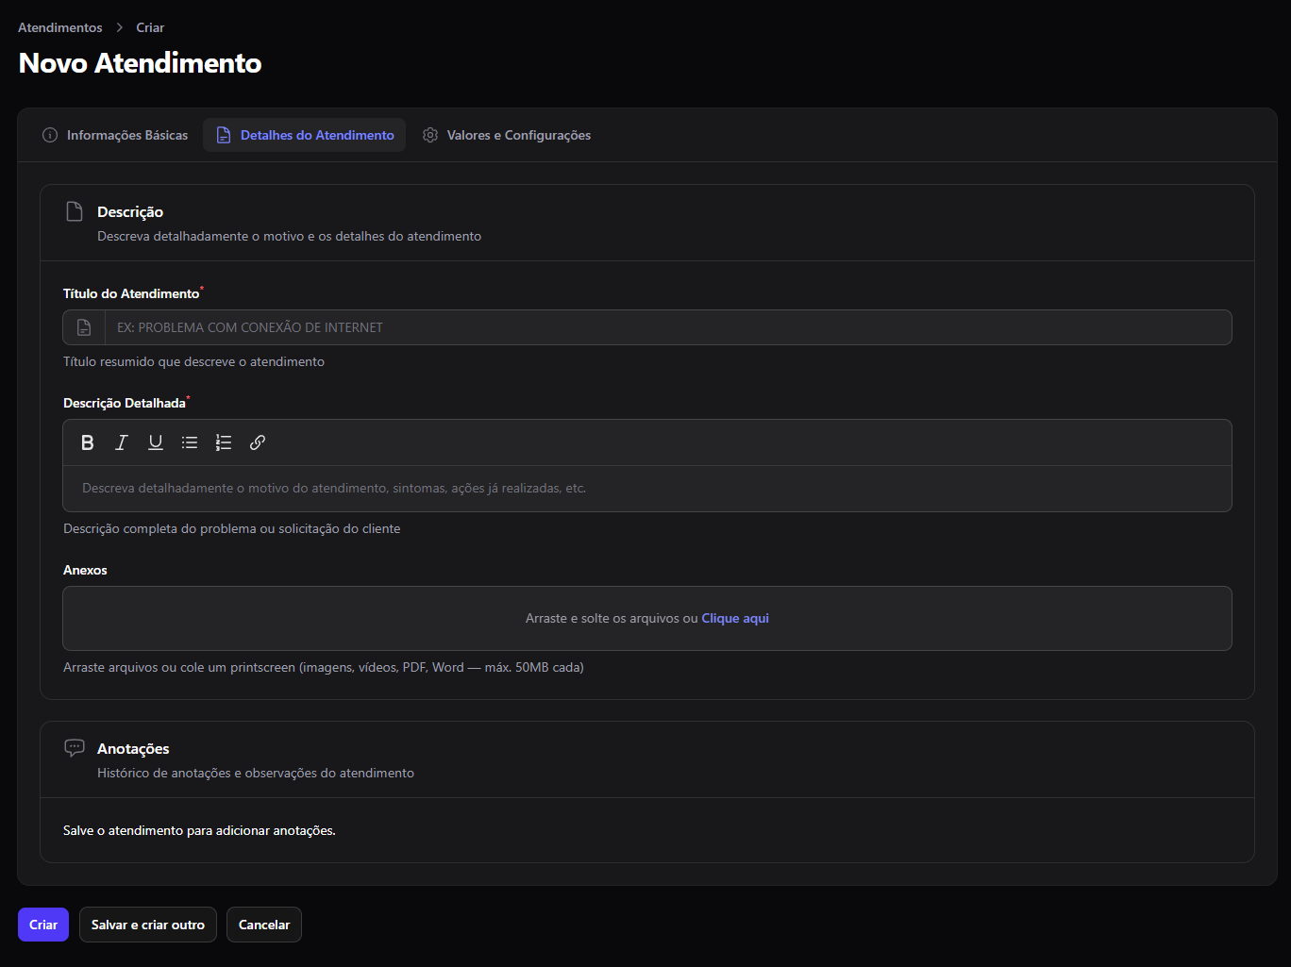This screenshot has width=1291, height=967.
Task: Click the Criar breadcrumb item
Action: pyautogui.click(x=150, y=27)
